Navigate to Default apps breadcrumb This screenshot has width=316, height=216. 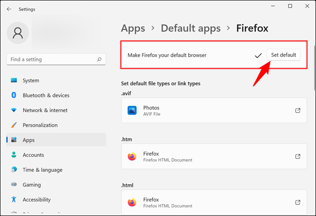click(x=191, y=28)
